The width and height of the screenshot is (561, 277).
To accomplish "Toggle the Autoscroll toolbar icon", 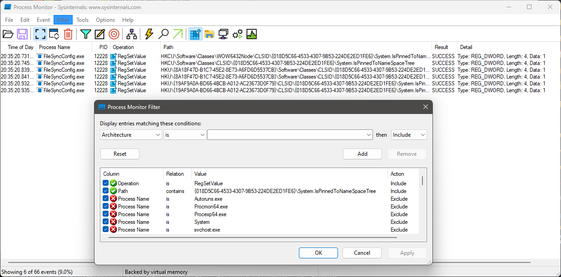I will click(x=54, y=34).
